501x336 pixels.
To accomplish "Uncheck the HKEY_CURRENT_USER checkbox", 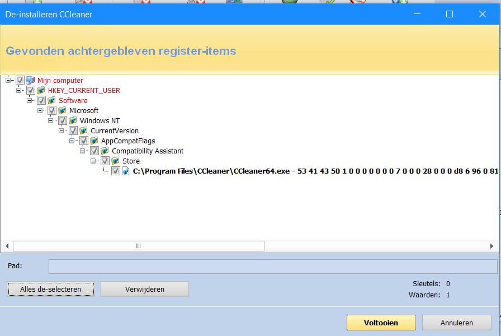I will click(x=30, y=90).
